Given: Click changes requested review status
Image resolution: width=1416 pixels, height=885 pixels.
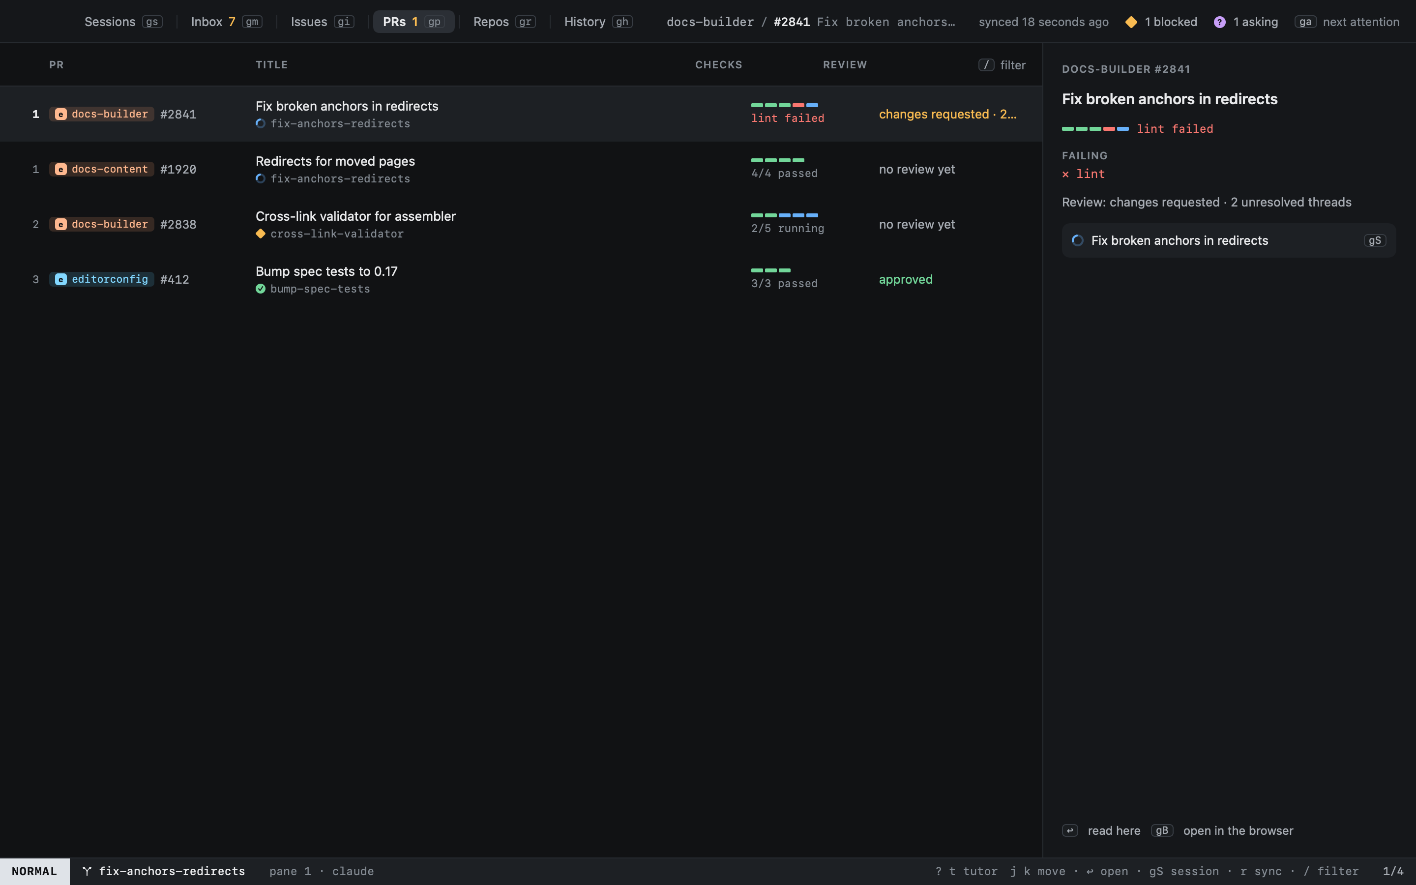Looking at the screenshot, I should (x=947, y=114).
